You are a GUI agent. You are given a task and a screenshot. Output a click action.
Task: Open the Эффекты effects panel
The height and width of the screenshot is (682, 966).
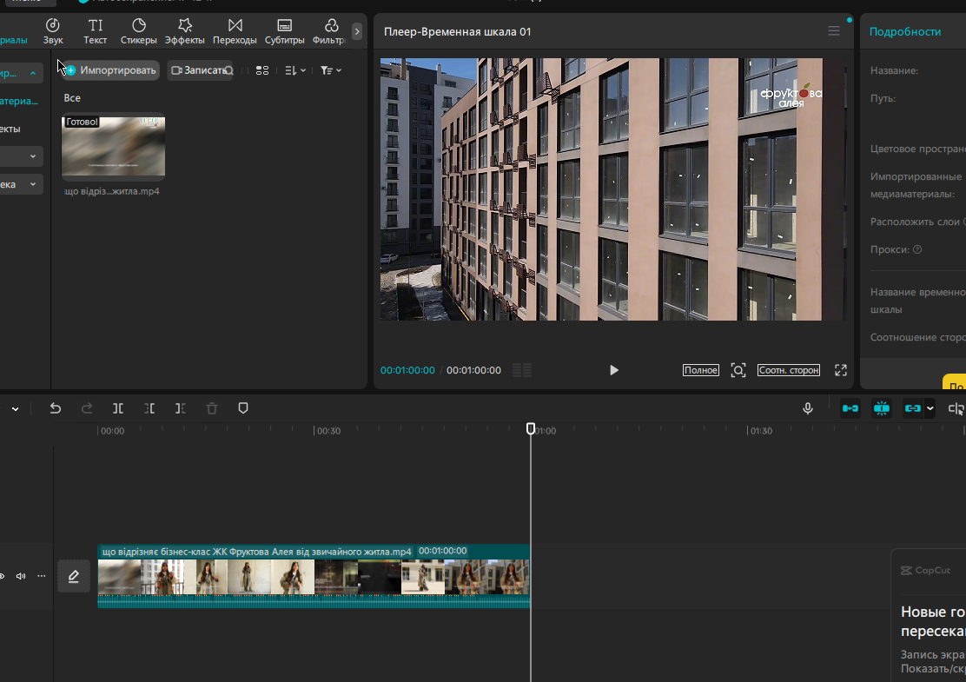click(185, 31)
